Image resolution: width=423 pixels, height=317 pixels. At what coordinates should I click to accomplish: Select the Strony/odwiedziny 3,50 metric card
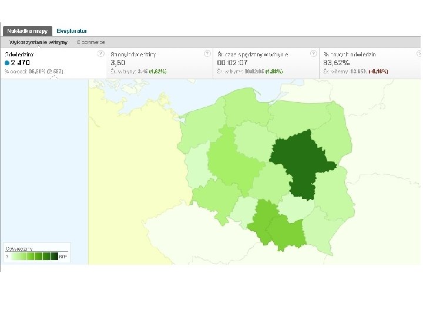point(160,63)
